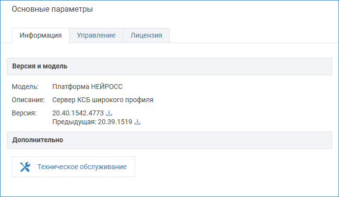The height and width of the screenshot is (197, 339).
Task: Click the version number 20.40.1542.4773
Action: pyautogui.click(x=78, y=113)
